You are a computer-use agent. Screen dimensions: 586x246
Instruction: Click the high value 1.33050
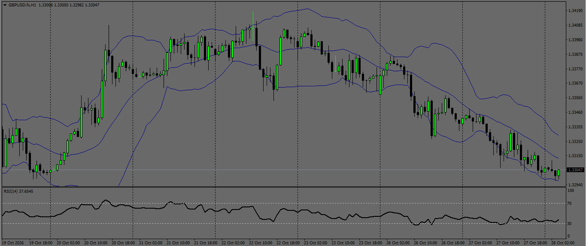[x=62, y=5]
